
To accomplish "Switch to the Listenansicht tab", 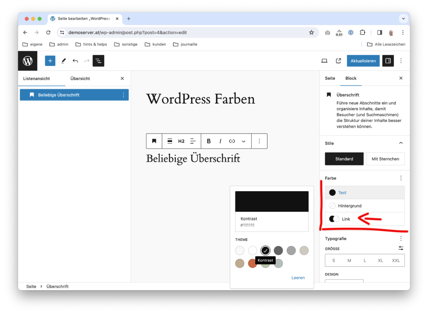I will (x=37, y=78).
